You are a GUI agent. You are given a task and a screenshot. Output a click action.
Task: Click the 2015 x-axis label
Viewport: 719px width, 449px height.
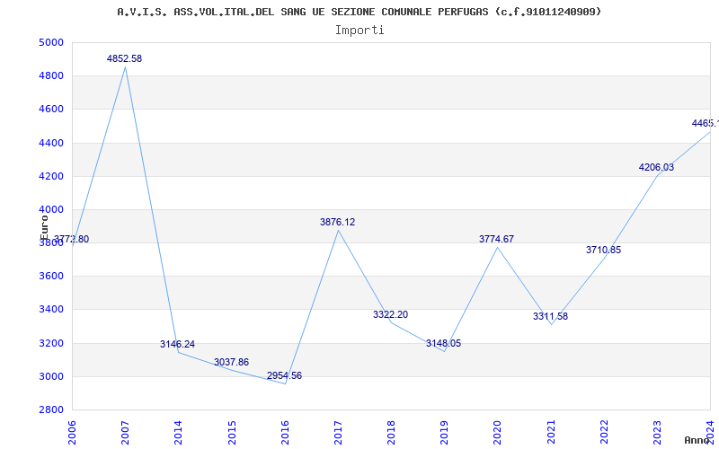click(x=232, y=433)
